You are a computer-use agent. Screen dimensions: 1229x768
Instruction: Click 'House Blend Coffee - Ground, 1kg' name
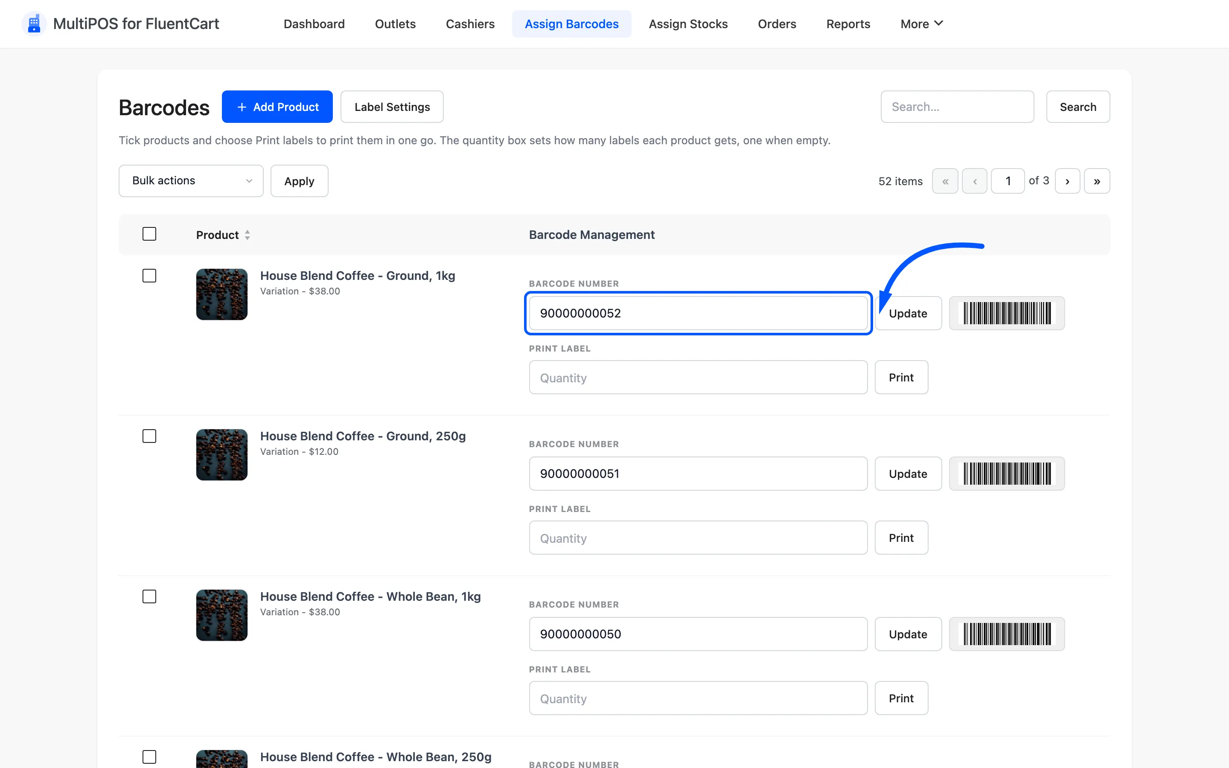[x=358, y=276]
